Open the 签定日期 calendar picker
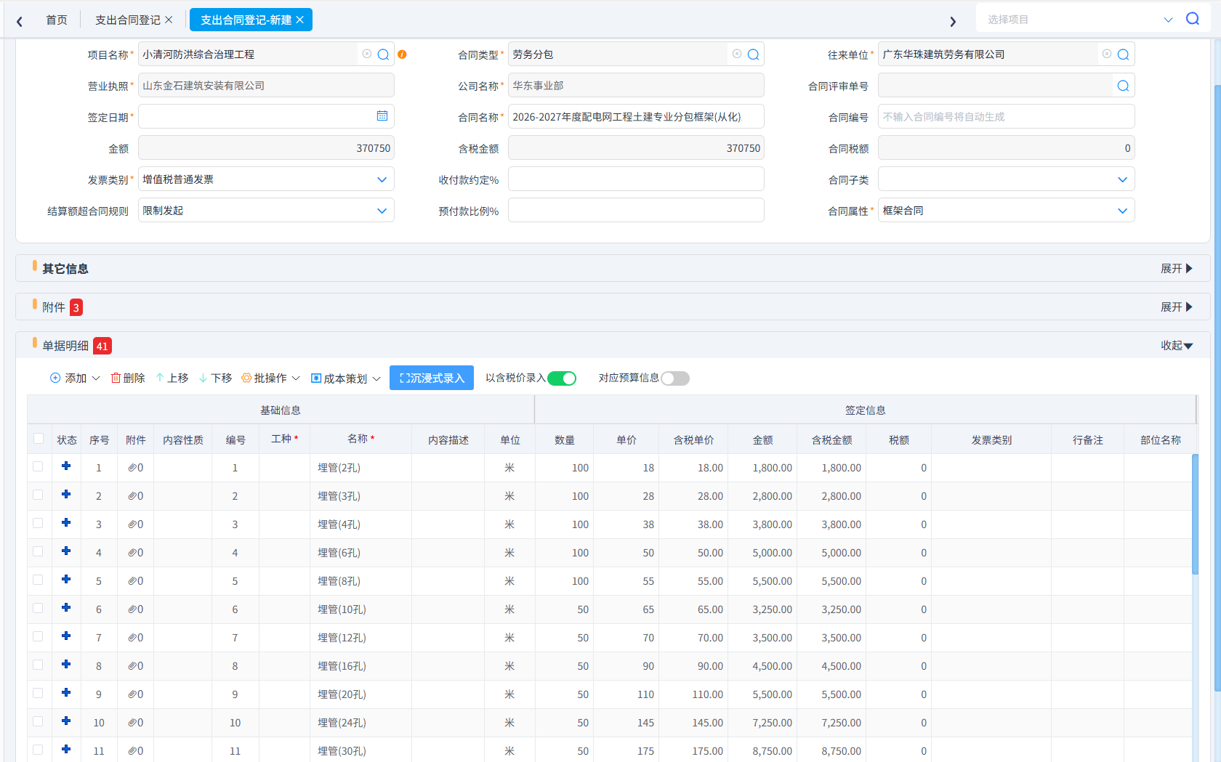Screen dimensions: 1221x762 (382, 116)
